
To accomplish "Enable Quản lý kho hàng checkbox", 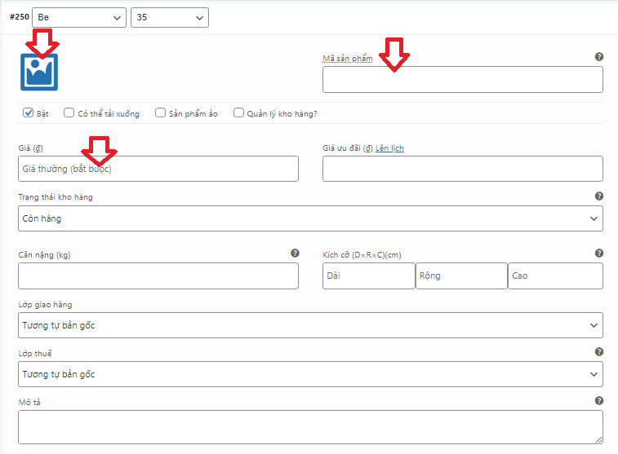I will (239, 113).
